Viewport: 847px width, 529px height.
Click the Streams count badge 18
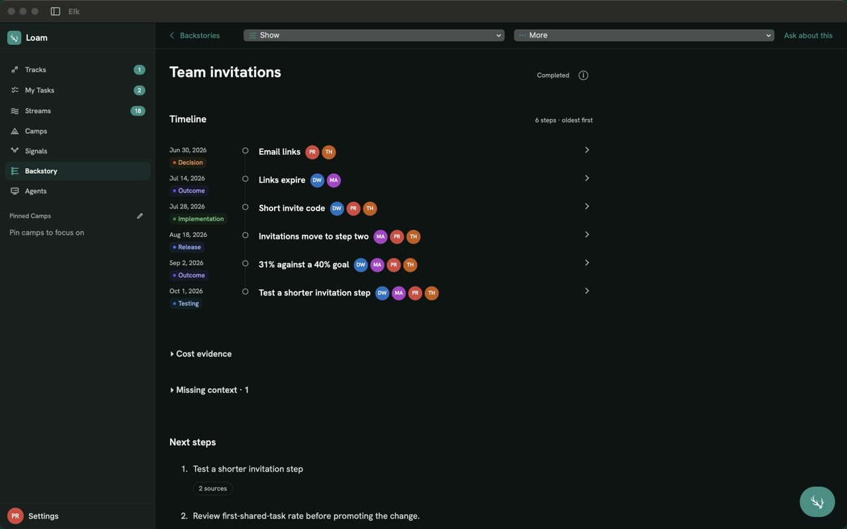point(138,111)
